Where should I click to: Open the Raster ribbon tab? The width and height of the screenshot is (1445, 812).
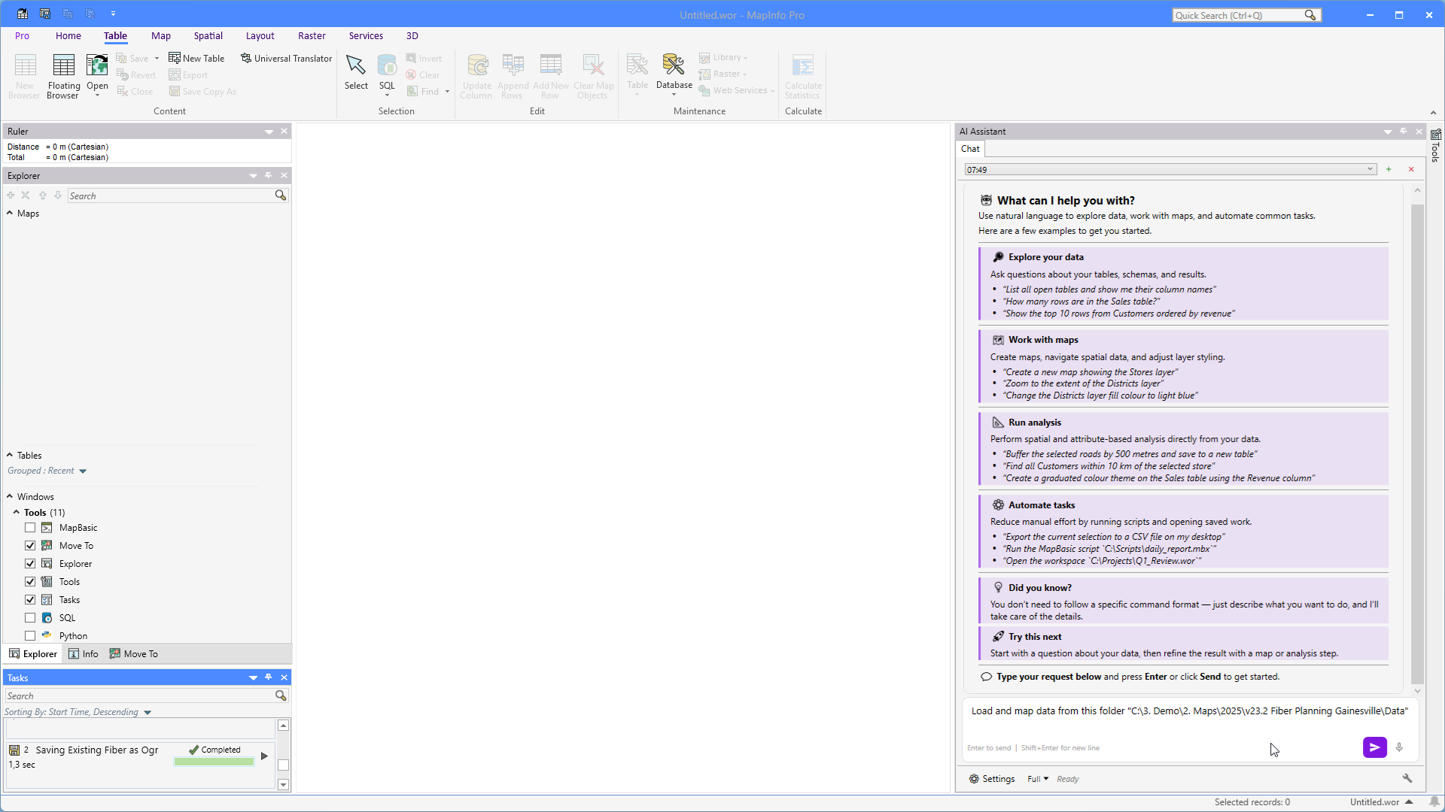tap(312, 35)
